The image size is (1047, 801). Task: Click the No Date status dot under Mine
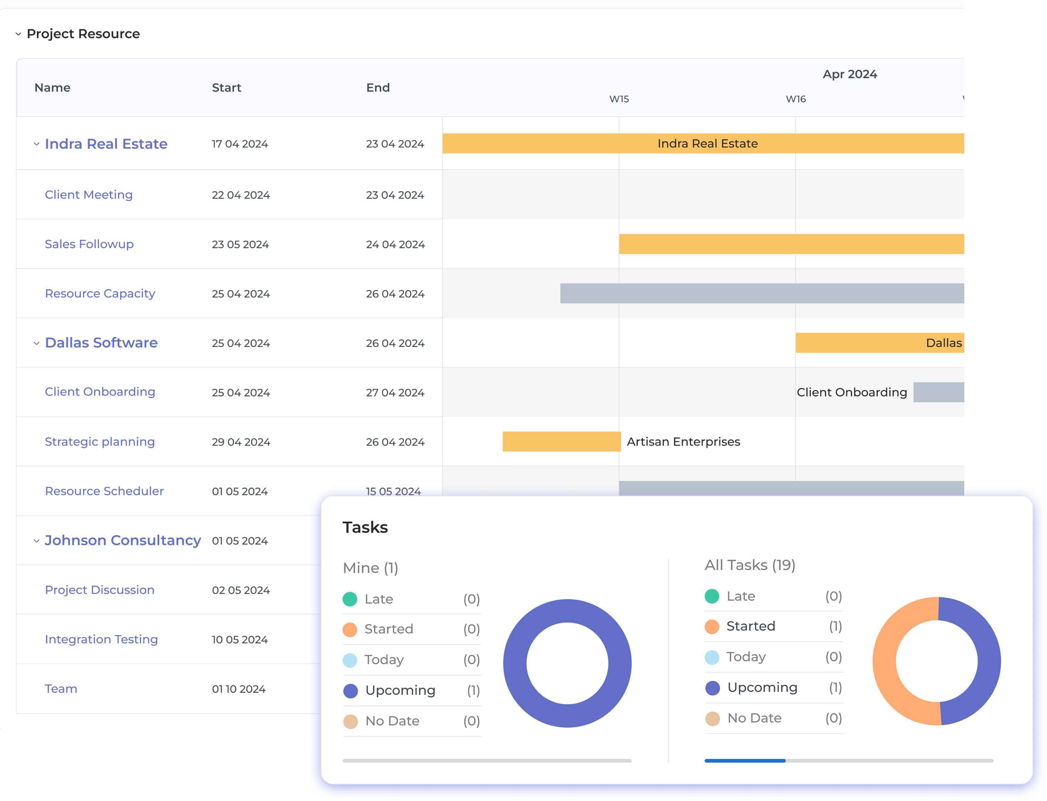point(351,721)
